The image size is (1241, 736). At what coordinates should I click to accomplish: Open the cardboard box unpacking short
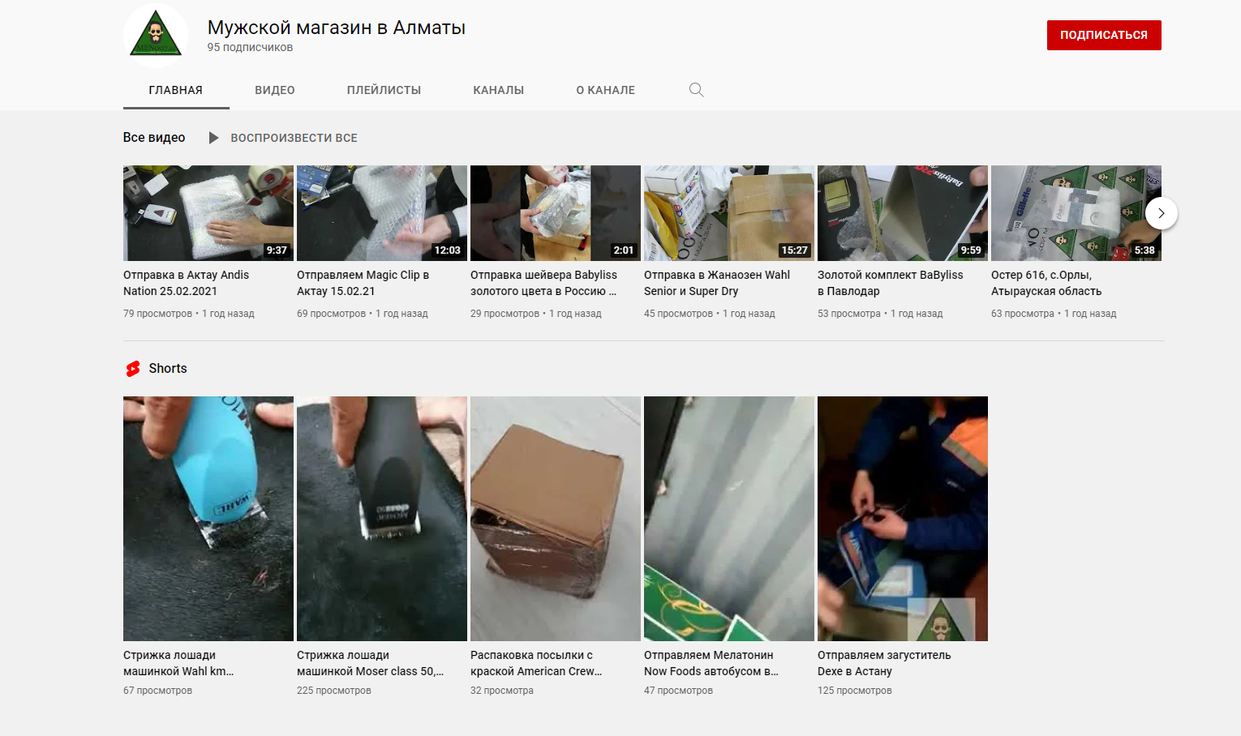(556, 519)
